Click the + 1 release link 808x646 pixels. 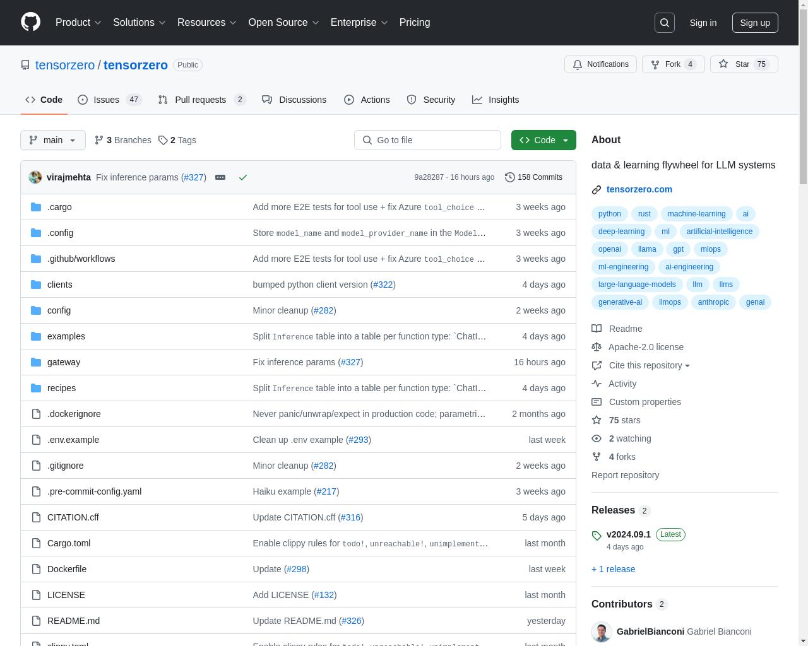coord(613,569)
